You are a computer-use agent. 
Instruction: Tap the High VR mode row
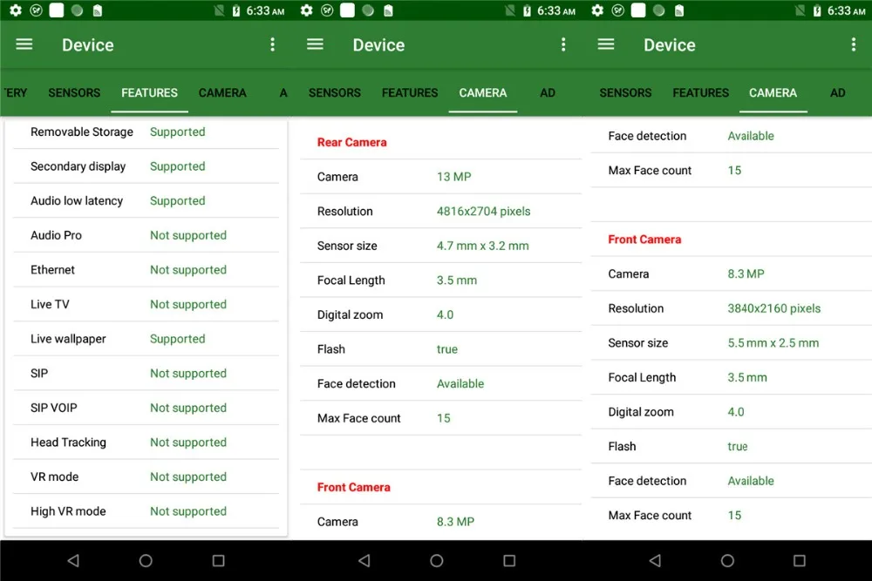click(x=146, y=511)
